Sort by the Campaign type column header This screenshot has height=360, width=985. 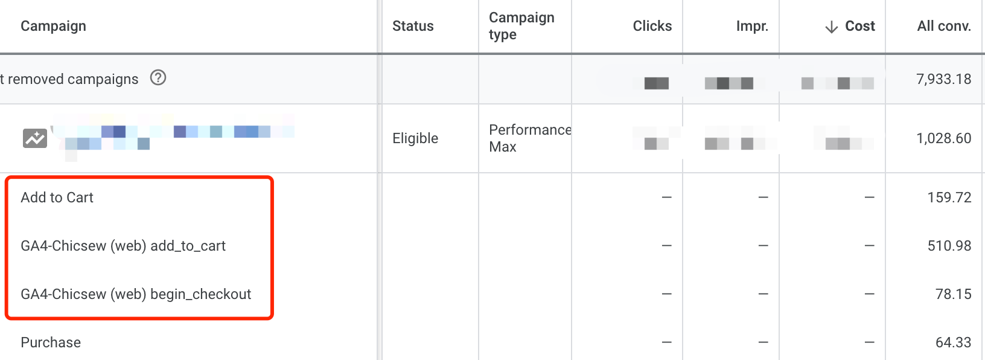click(521, 26)
